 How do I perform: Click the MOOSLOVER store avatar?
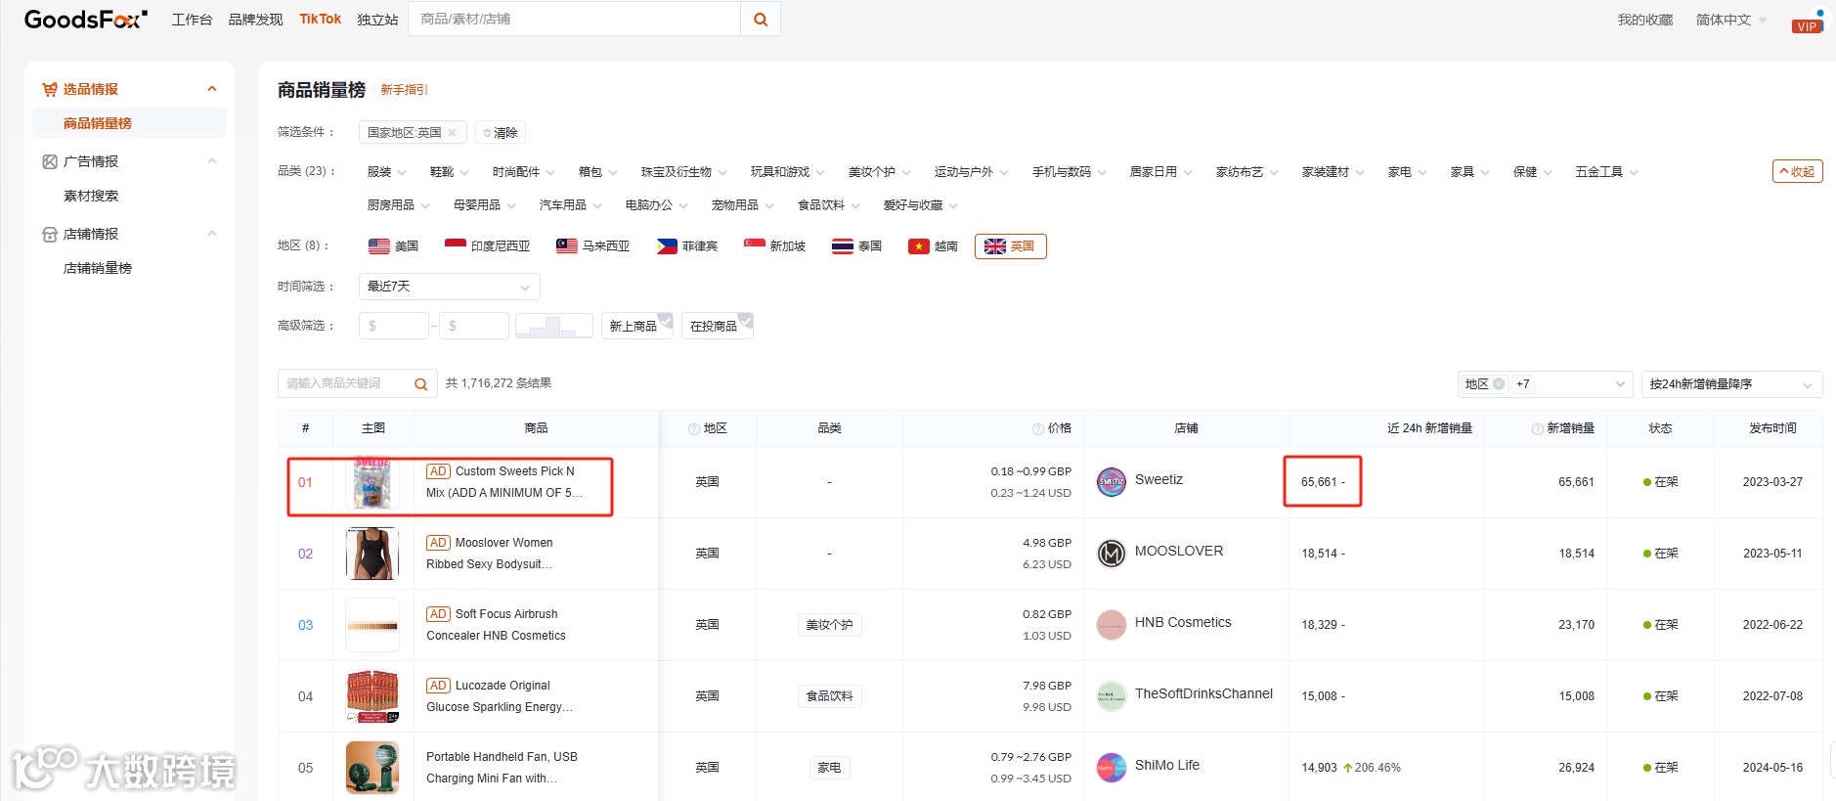[x=1112, y=554]
